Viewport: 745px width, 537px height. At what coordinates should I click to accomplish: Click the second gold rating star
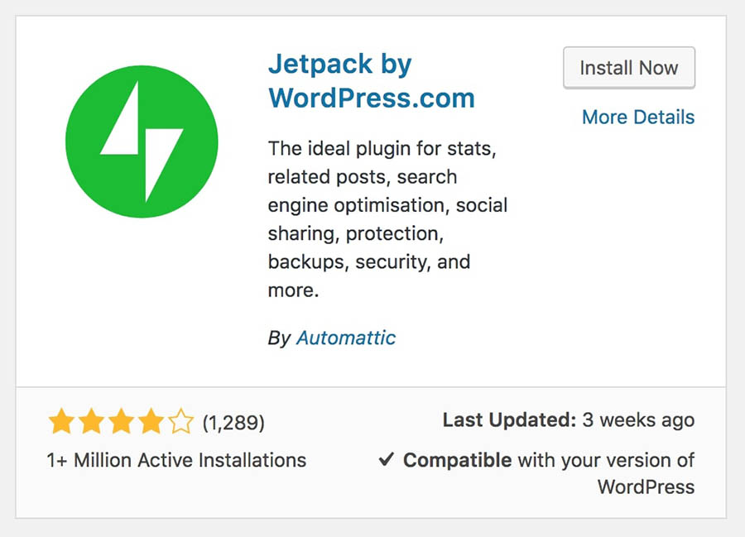point(91,421)
